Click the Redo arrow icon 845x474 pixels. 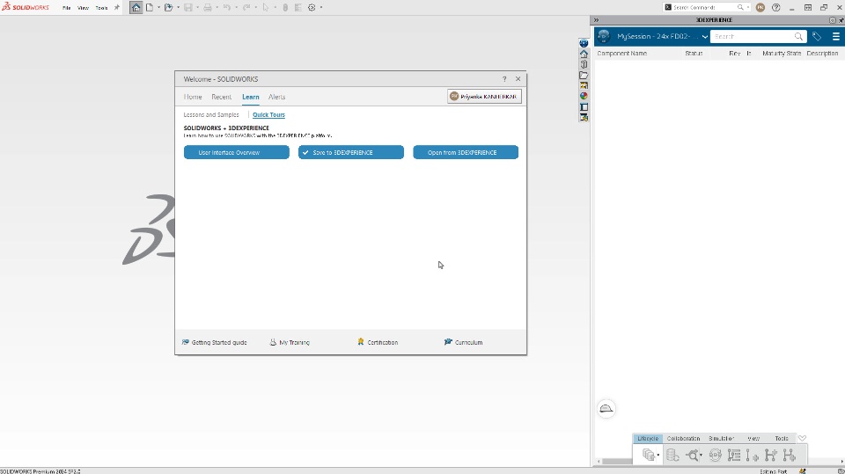point(246,8)
